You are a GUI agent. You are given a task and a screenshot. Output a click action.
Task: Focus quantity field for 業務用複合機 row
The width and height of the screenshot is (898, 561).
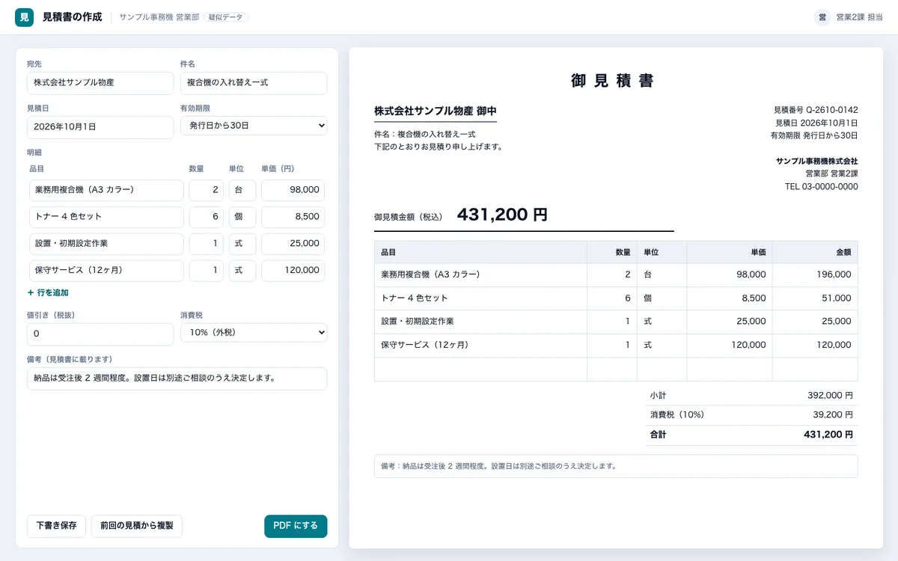[207, 190]
